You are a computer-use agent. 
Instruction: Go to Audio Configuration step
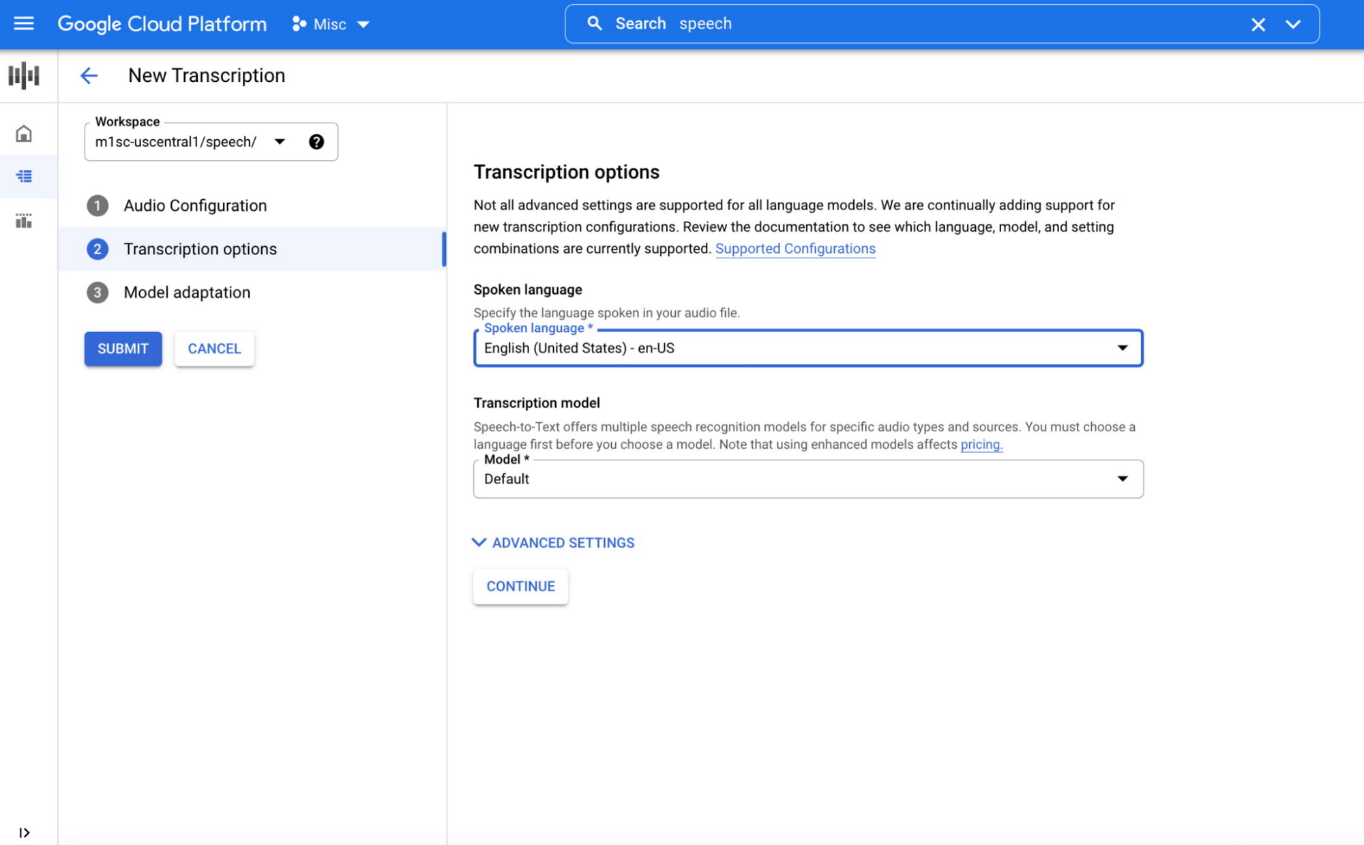(252, 206)
